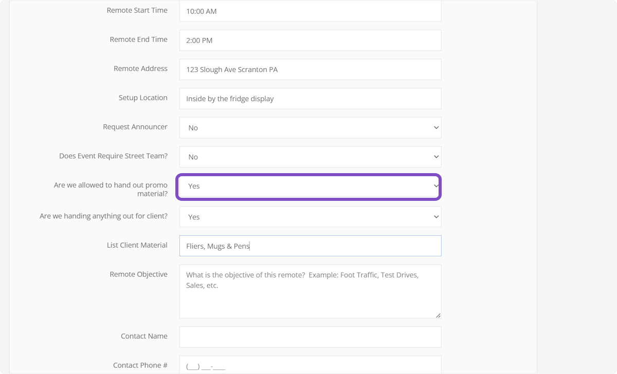Click the "Setup Location" label
The width and height of the screenshot is (617, 374).
[143, 98]
